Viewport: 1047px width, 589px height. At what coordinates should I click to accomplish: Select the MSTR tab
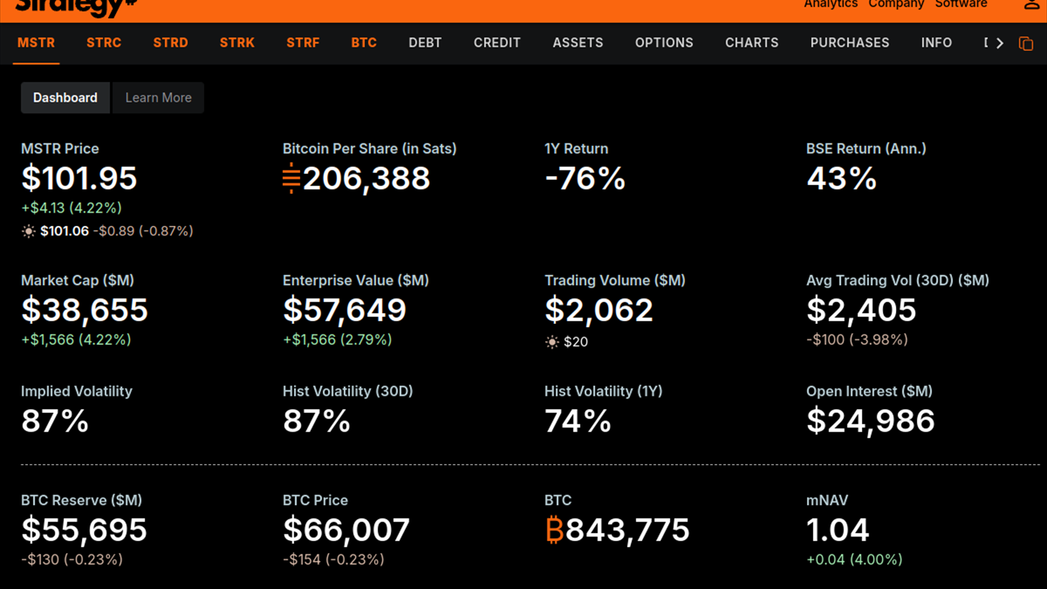[36, 43]
